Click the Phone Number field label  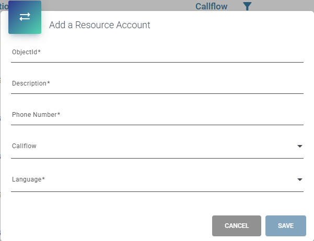[36, 115]
